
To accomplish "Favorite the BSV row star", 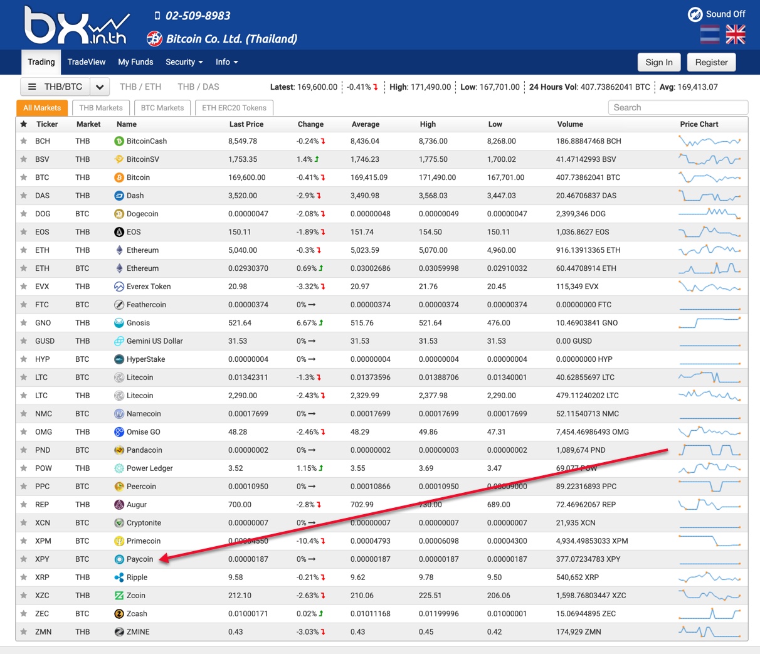I will [24, 159].
